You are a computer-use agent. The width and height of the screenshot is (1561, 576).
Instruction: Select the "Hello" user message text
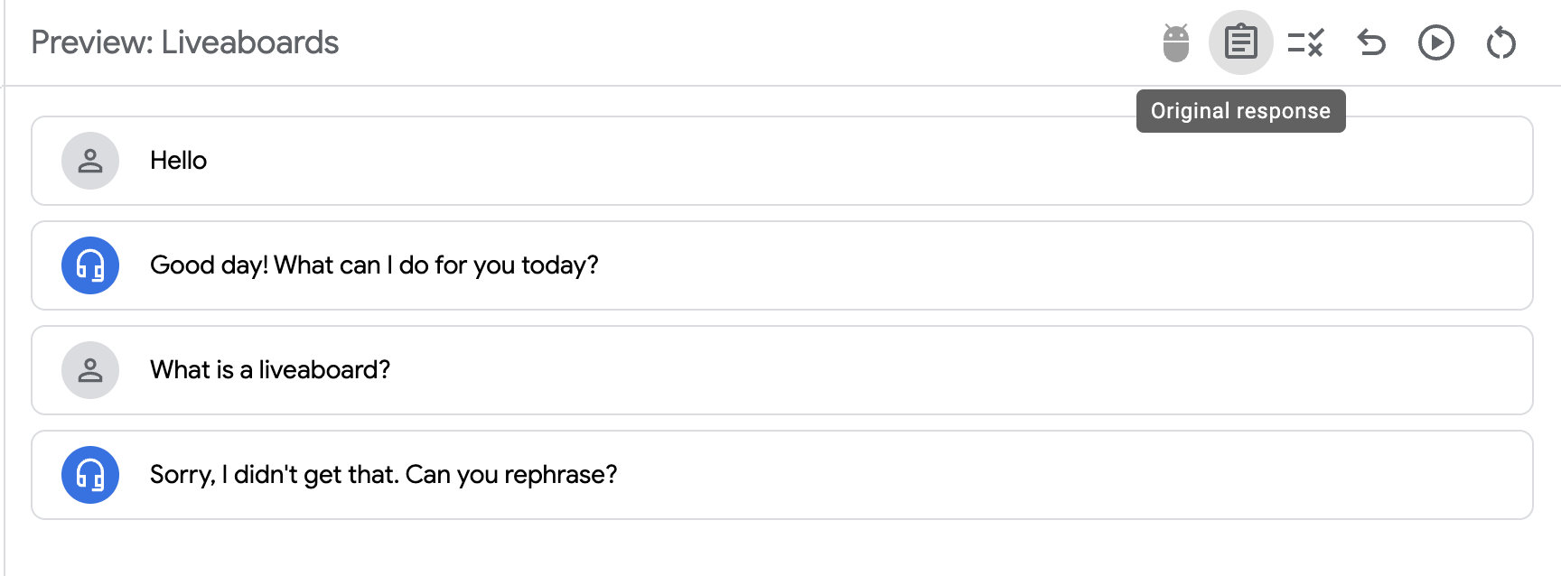178,161
